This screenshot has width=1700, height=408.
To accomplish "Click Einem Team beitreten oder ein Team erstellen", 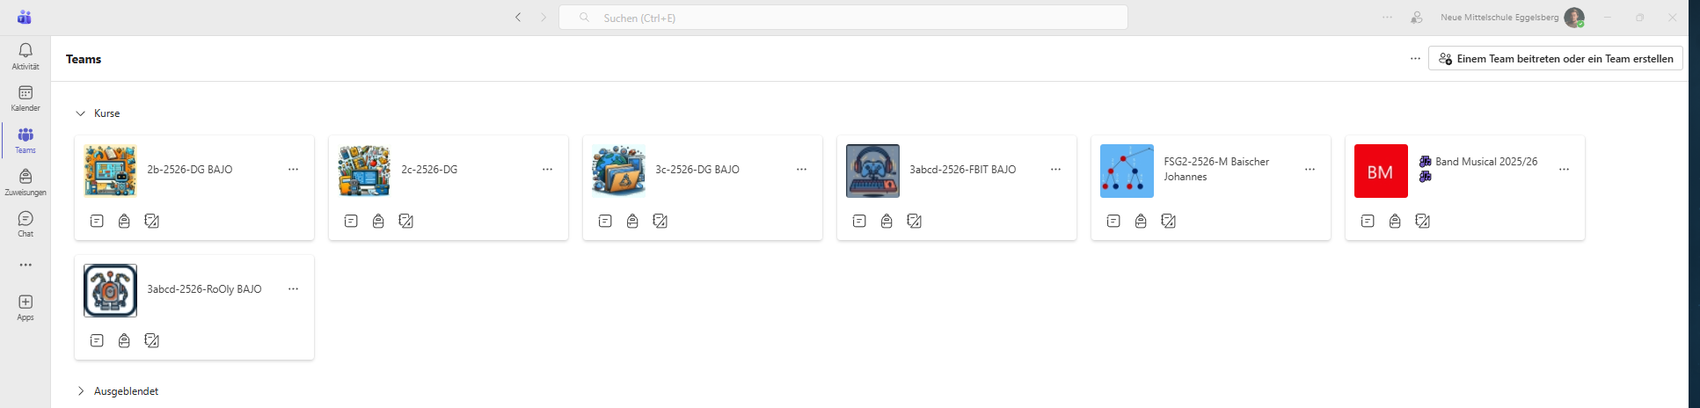I will (x=1556, y=59).
